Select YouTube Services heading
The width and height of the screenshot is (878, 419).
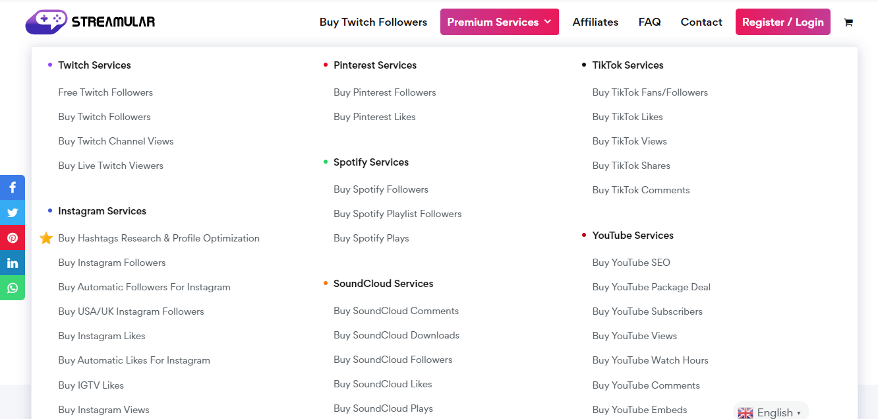[x=633, y=236]
